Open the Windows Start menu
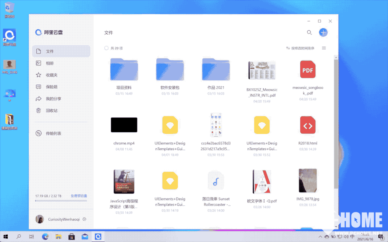Screen dimensions: 388x242 (x=5, y=237)
